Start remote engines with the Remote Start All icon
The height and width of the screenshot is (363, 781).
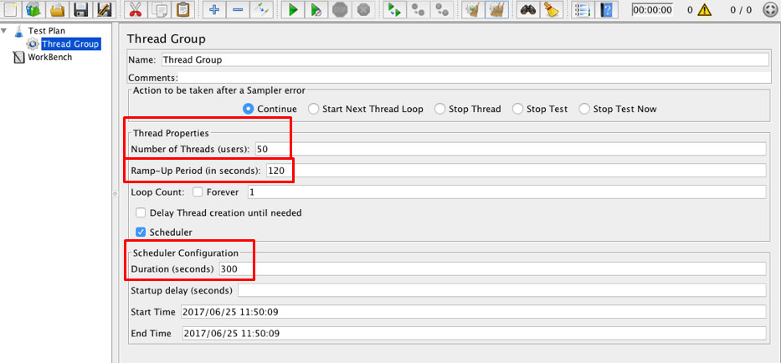395,9
